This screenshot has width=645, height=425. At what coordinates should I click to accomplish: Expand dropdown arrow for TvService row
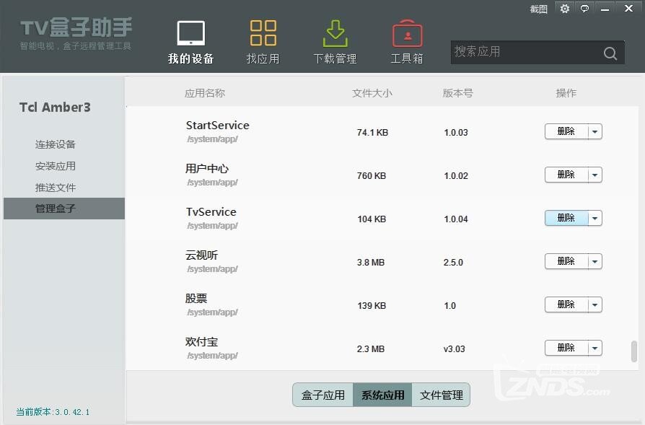tap(595, 218)
